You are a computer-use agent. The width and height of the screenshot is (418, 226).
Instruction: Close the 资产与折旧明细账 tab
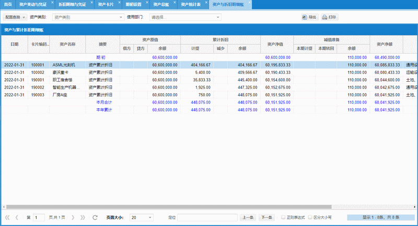click(x=250, y=3)
